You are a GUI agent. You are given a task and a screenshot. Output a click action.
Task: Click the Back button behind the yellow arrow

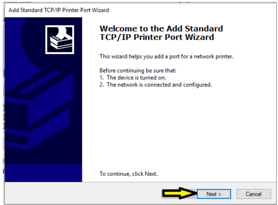(x=179, y=194)
